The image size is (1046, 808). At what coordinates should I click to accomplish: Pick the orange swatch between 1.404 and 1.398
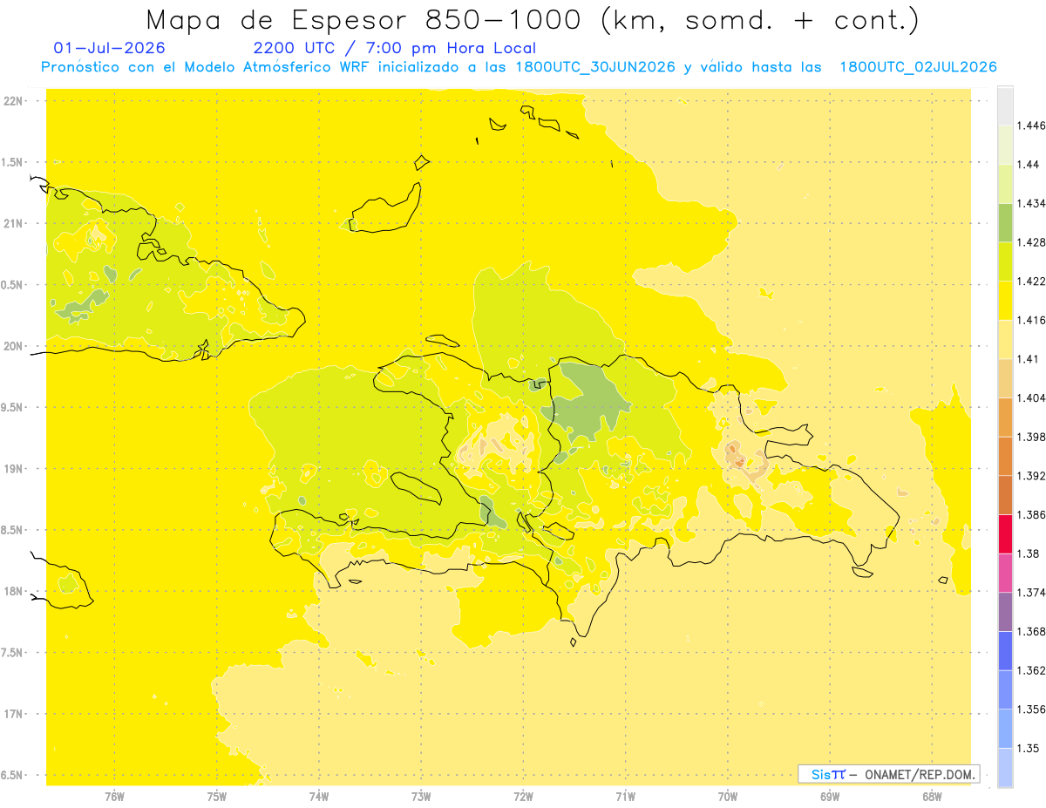[x=1005, y=417]
